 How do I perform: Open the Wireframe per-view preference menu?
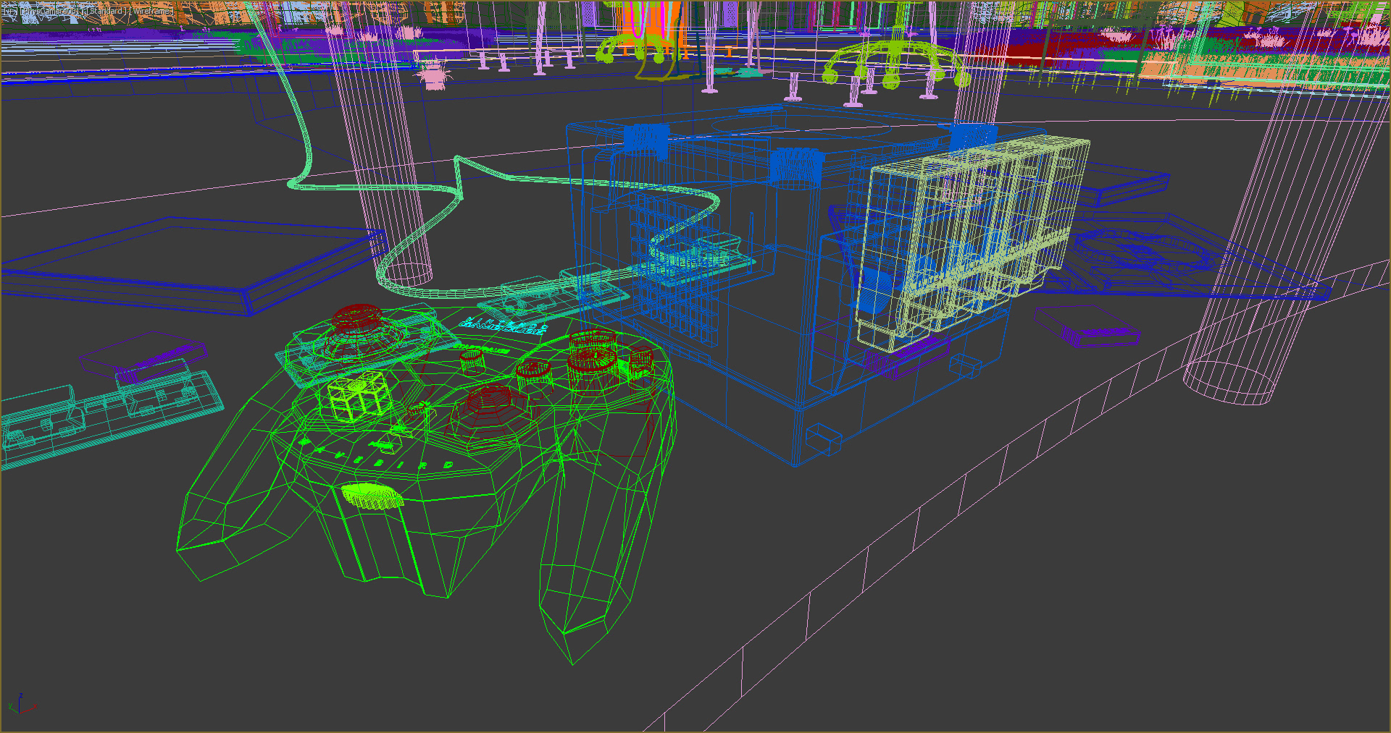point(151,12)
